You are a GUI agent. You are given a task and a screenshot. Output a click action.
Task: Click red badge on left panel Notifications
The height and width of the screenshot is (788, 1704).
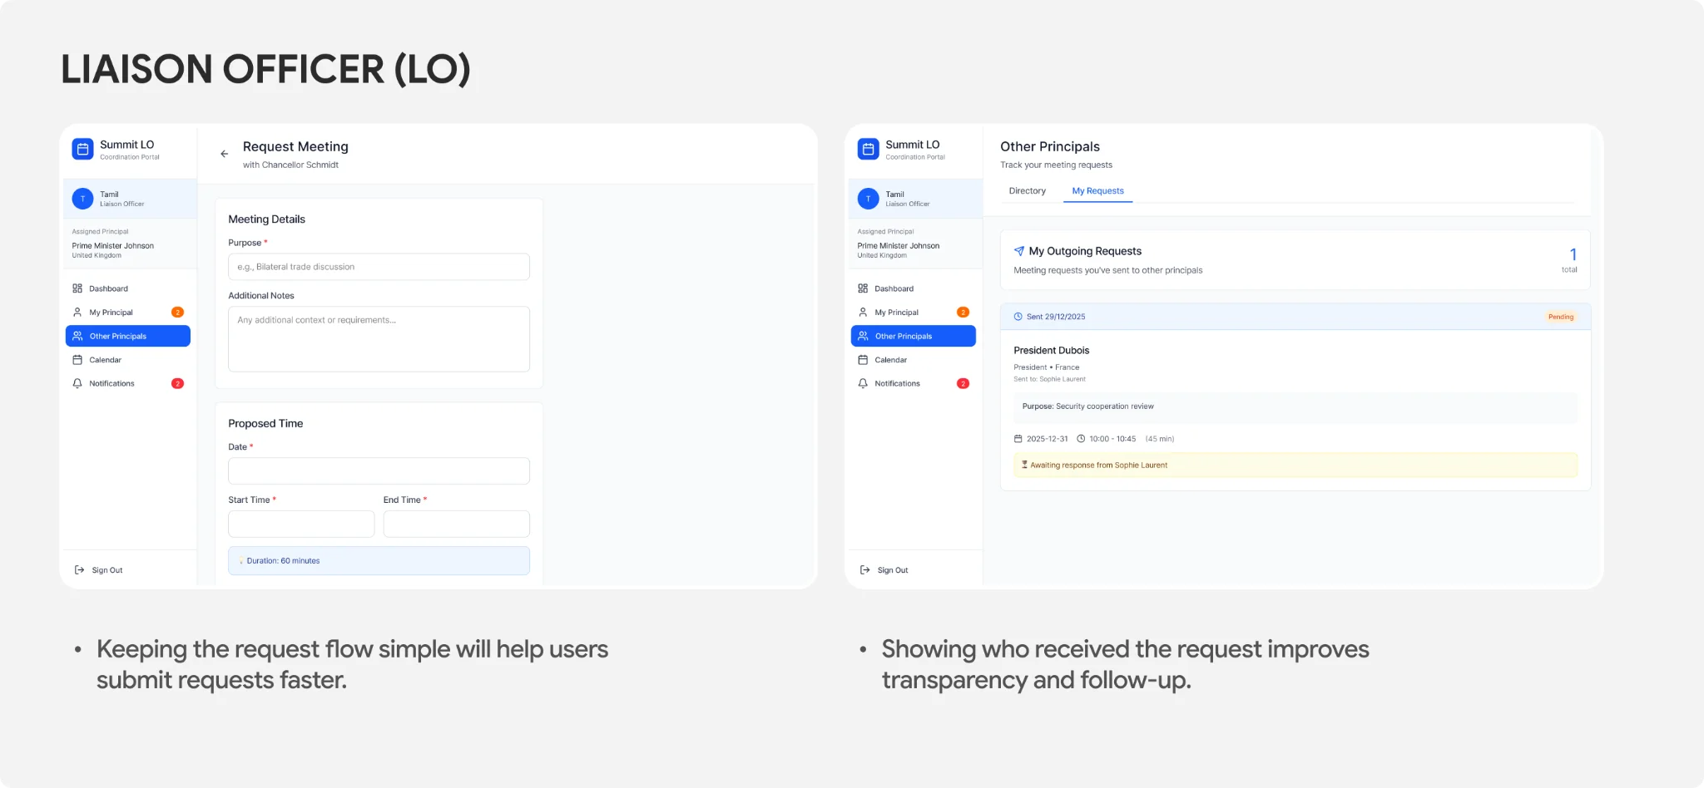177,383
